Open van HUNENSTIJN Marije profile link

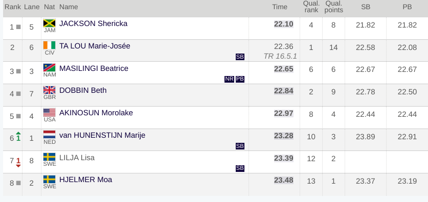pos(102,135)
